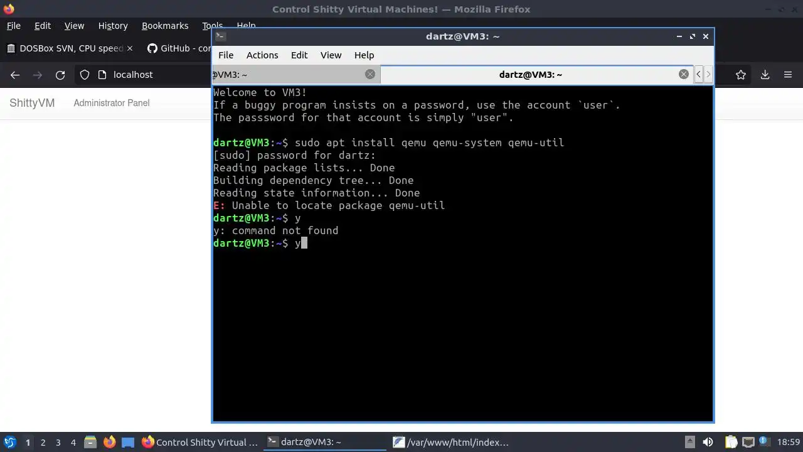This screenshot has height=452, width=803.
Task: Switch to workspace 3
Action: pos(58,443)
